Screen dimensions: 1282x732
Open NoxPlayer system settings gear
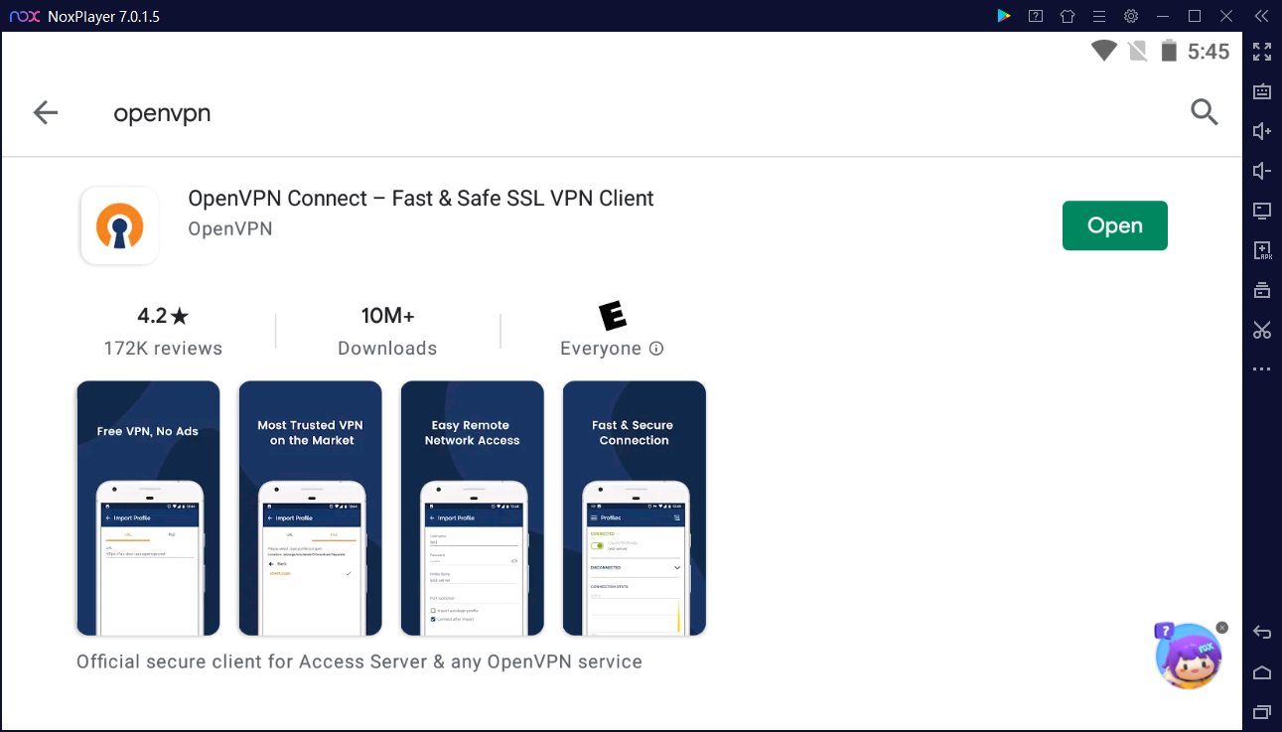(1131, 16)
